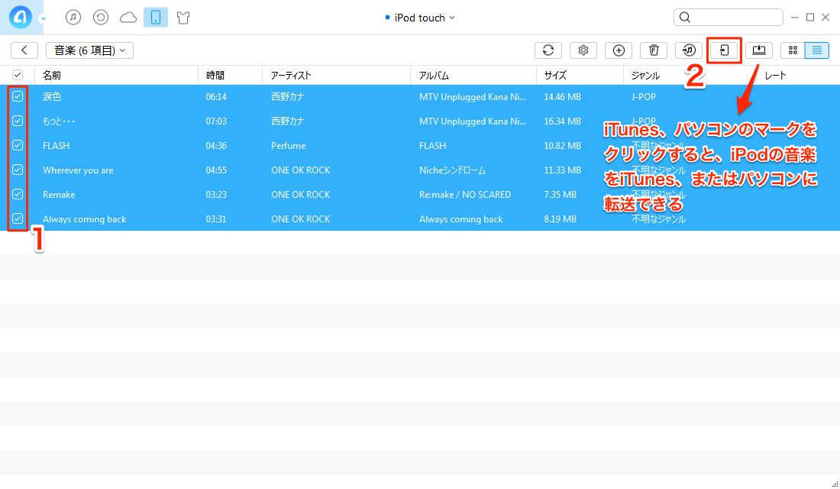Click the 10.82 MB size cell
This screenshot has width=840, height=489.
tap(563, 146)
